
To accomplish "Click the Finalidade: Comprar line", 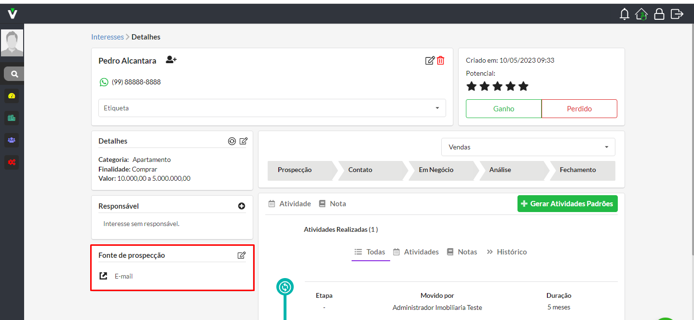I will coord(128,169).
